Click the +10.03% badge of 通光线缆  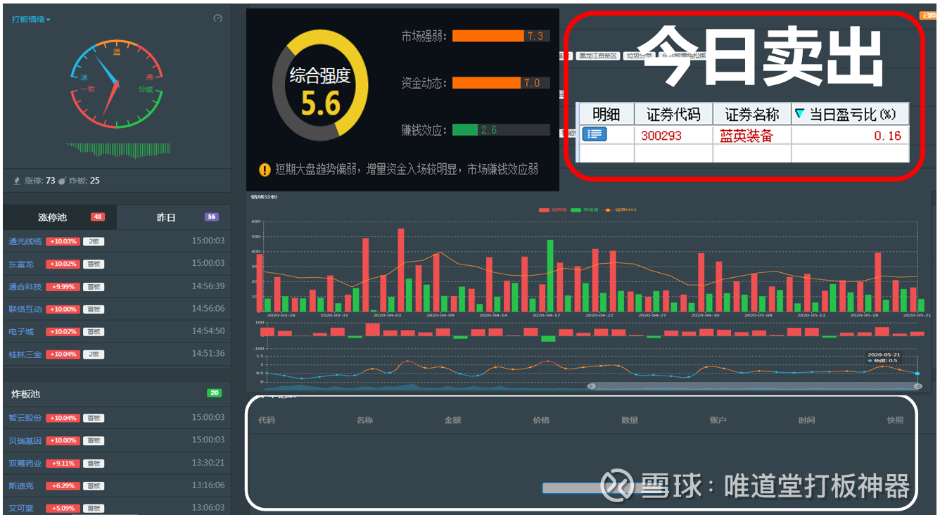(63, 241)
